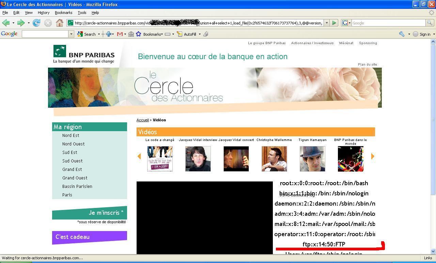Select Nord Ouest region
This screenshot has height=263, width=436.
pos(74,144)
